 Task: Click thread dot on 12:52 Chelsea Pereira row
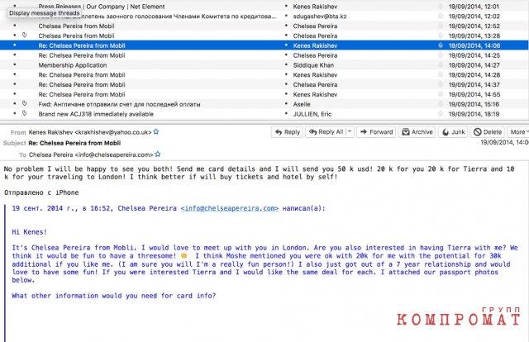(x=15, y=26)
